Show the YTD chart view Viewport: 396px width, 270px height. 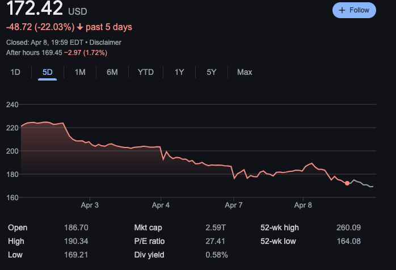point(146,72)
